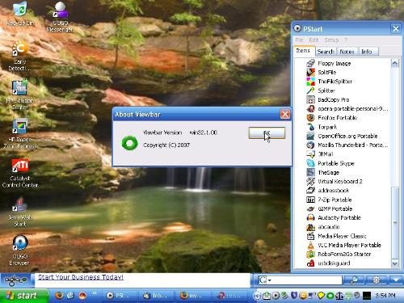Click the opera-portable-personal icon
This screenshot has height=303, width=404.
(310, 109)
